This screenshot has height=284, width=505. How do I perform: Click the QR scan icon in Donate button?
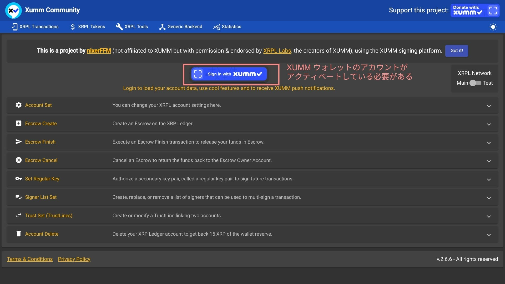[x=493, y=11]
